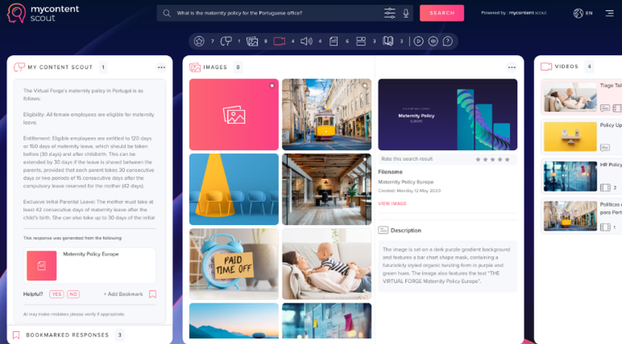
Task: Open the search filter sliders icon
Action: pyautogui.click(x=389, y=13)
